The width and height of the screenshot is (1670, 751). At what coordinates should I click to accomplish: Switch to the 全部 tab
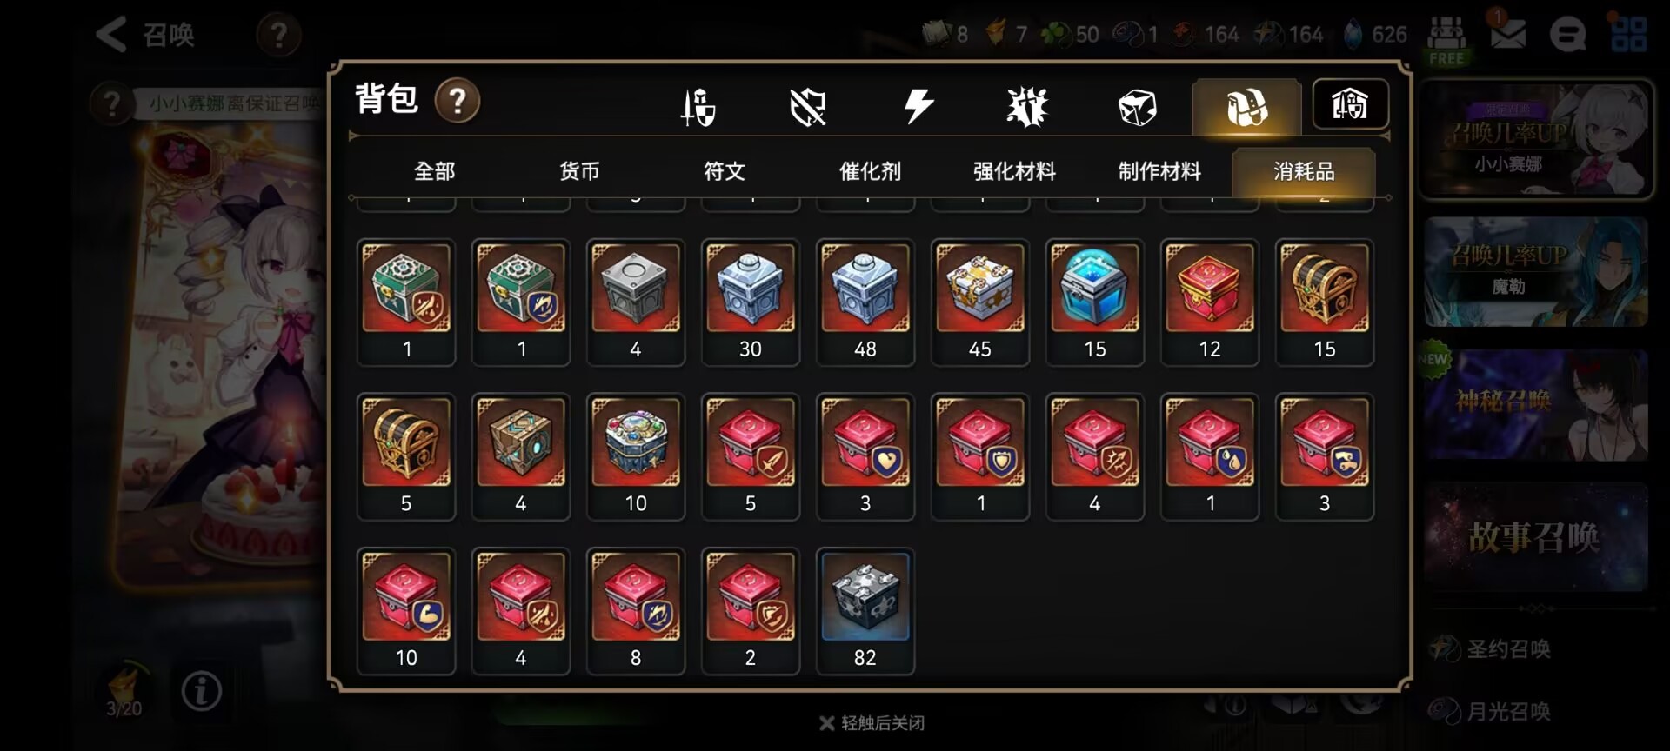[x=434, y=171]
